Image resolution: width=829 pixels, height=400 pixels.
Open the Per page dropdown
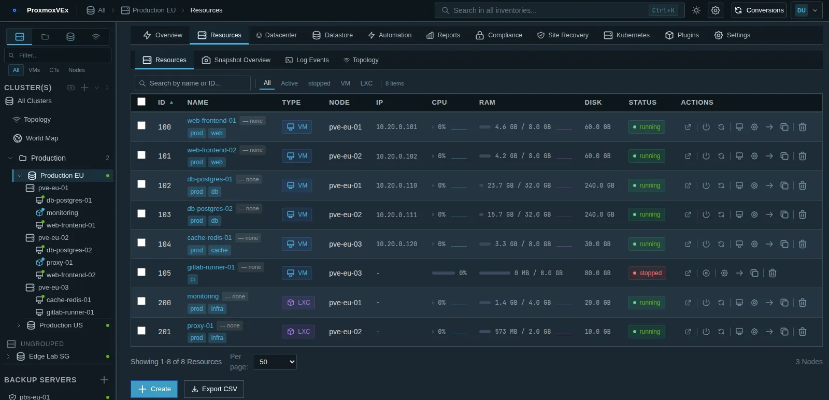click(x=275, y=362)
